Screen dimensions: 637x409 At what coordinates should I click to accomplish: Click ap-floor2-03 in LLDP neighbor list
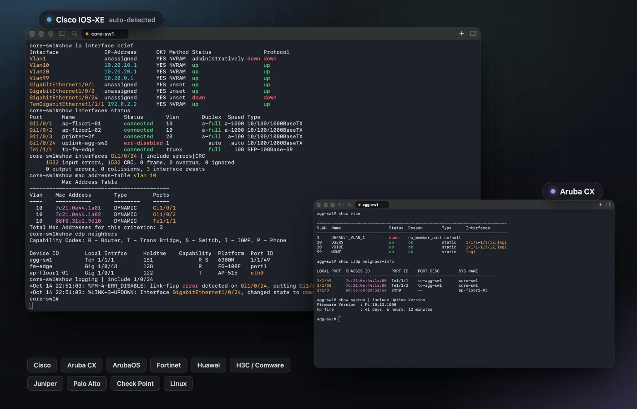pyautogui.click(x=473, y=290)
